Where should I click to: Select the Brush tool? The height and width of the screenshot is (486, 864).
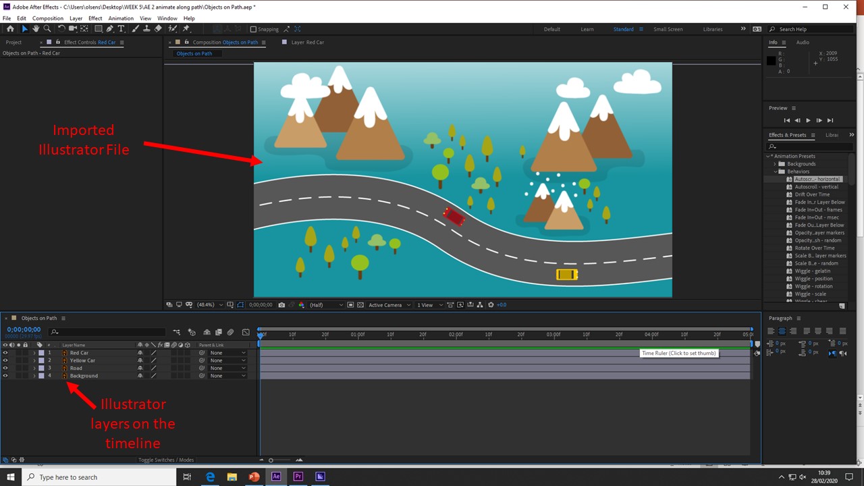pos(134,29)
